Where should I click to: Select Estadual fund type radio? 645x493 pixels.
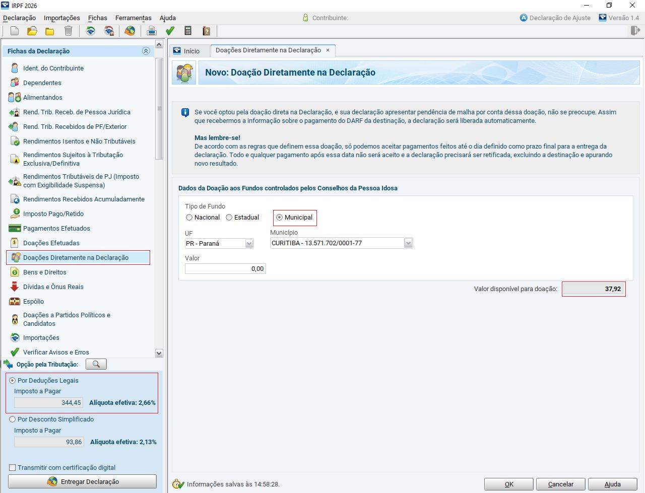(229, 218)
